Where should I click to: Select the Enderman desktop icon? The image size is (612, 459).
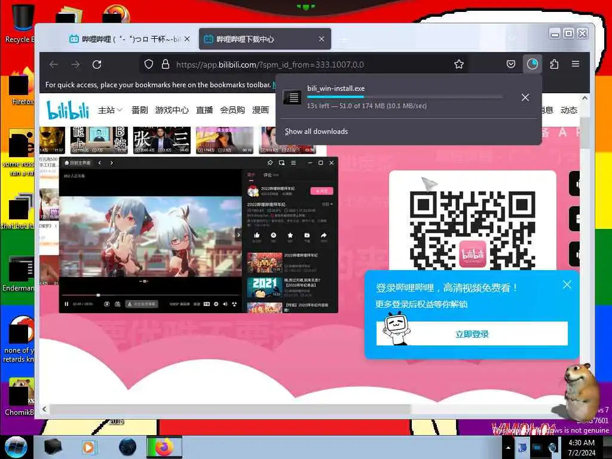19,274
